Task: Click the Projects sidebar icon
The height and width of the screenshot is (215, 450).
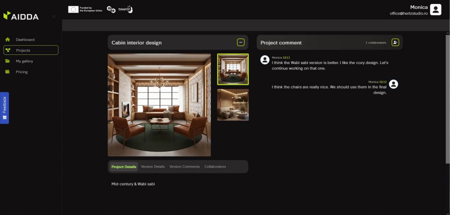Action: click(x=8, y=50)
